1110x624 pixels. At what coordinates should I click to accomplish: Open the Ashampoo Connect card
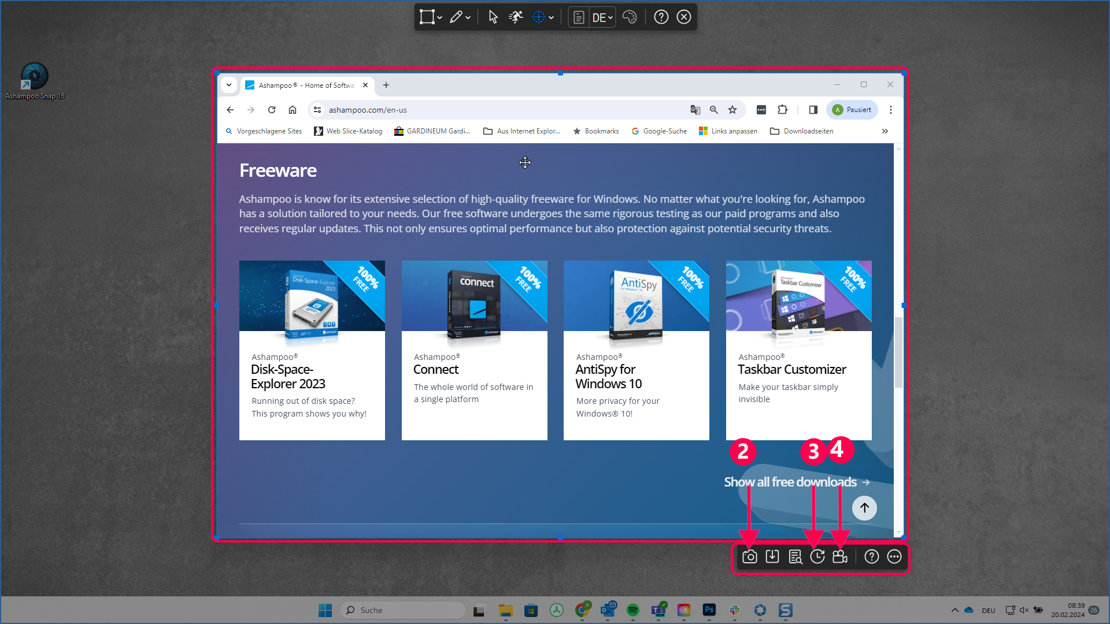pos(475,350)
